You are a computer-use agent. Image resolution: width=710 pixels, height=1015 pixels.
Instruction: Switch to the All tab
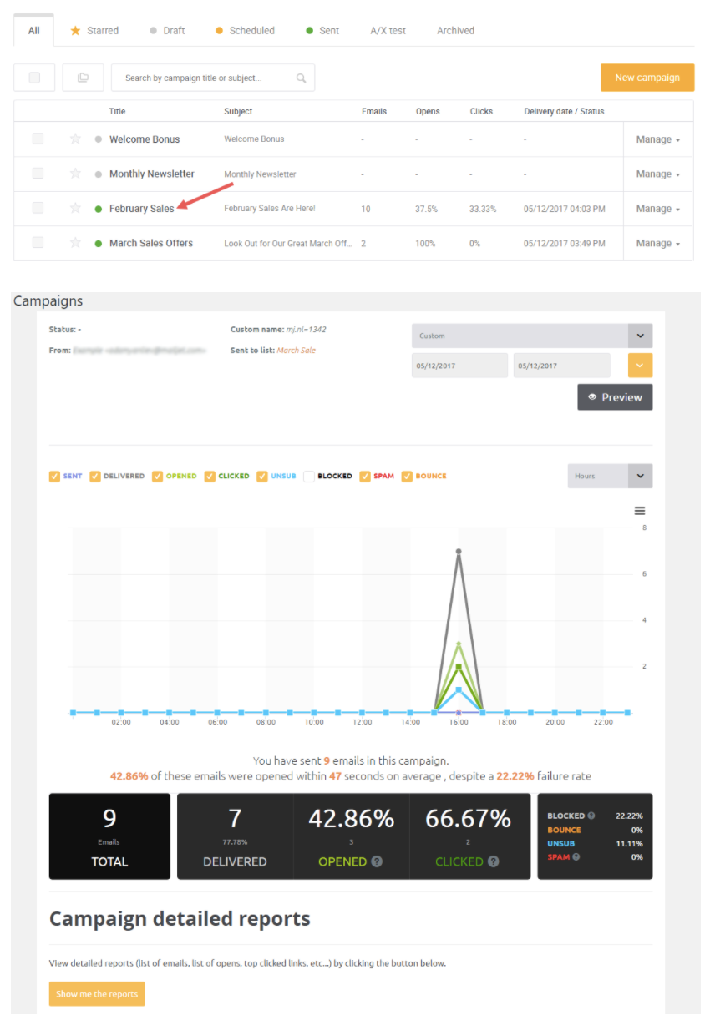point(34,31)
